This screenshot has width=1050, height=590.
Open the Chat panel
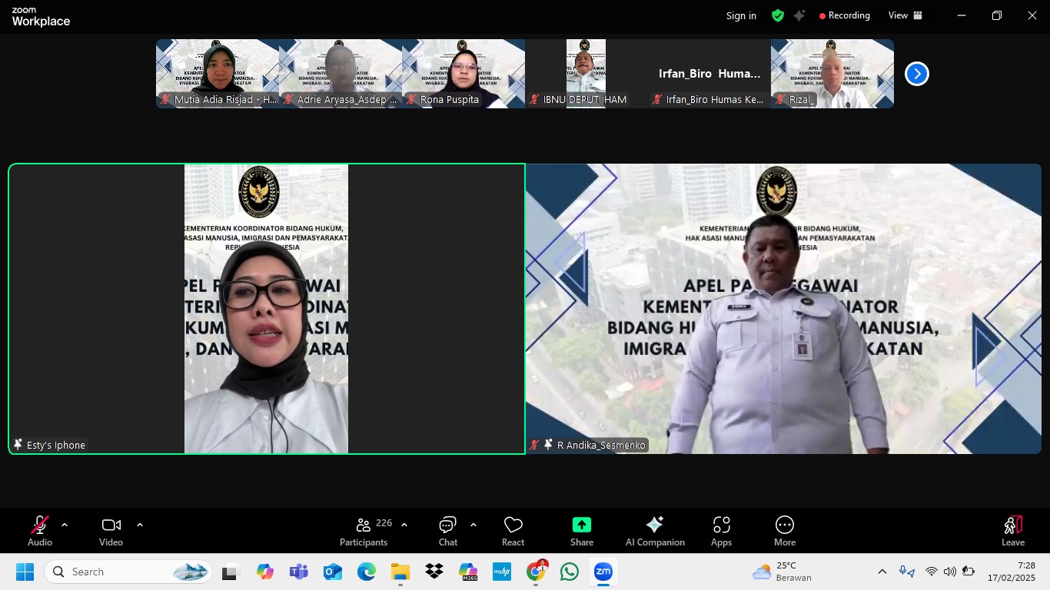447,531
